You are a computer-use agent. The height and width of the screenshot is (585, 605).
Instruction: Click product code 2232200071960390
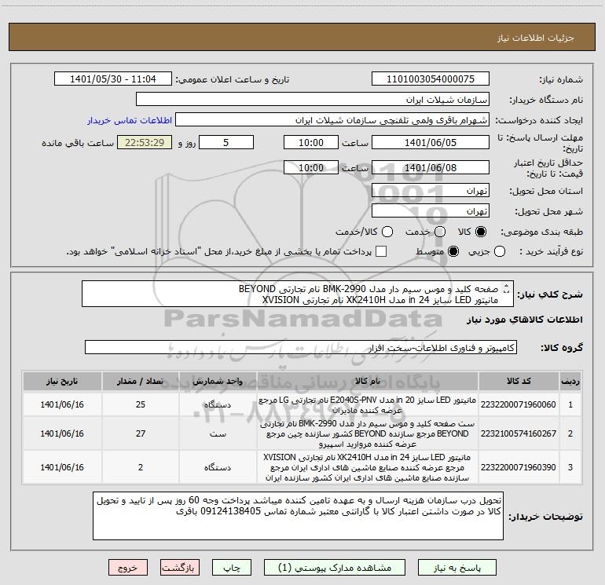point(519,467)
